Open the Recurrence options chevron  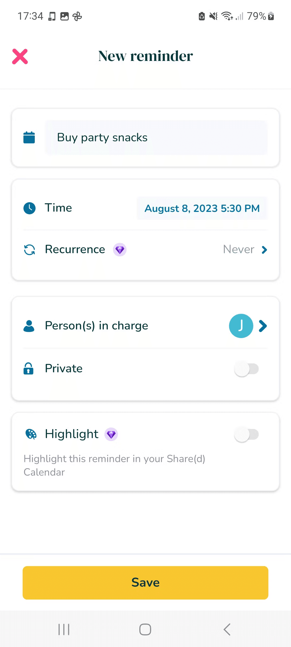[x=264, y=250]
